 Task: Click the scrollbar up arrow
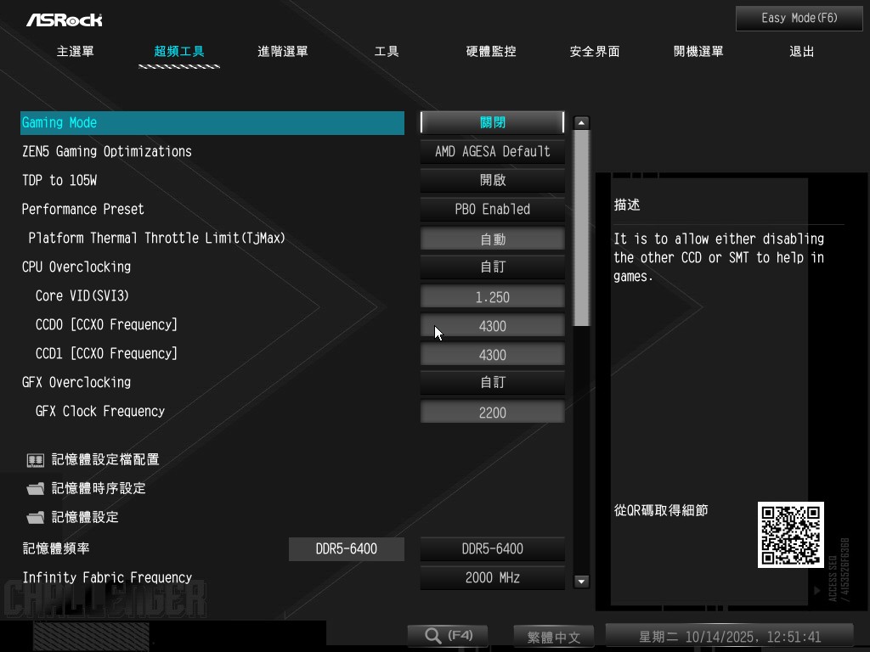582,123
